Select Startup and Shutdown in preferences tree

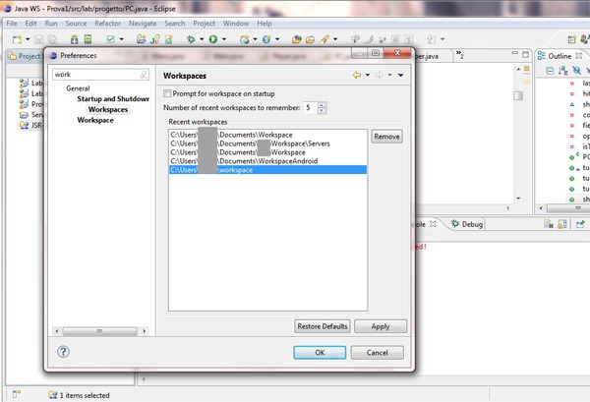coord(113,99)
